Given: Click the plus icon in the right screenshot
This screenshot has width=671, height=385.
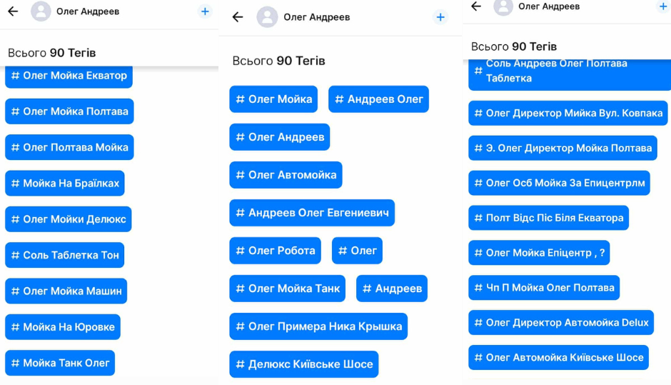Looking at the screenshot, I should 662,6.
